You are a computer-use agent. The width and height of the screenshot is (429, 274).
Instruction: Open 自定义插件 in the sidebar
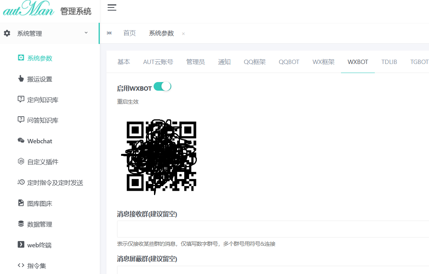[39, 161]
